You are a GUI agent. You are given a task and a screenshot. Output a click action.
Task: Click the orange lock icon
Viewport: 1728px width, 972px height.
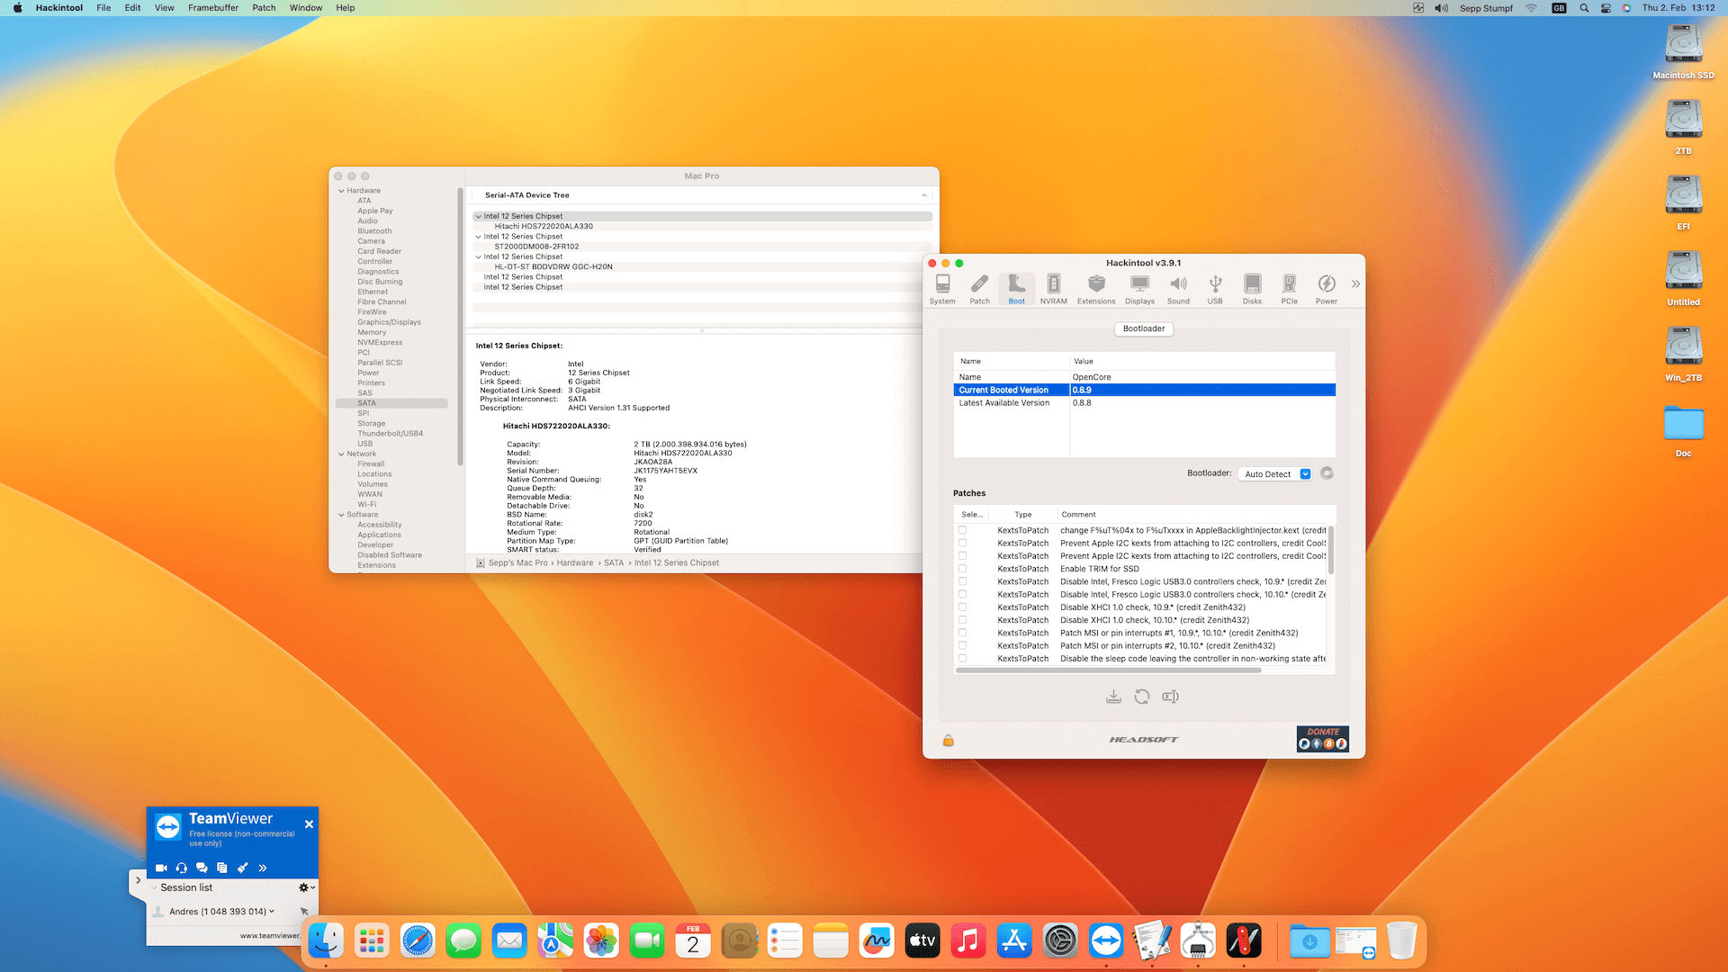click(x=948, y=740)
